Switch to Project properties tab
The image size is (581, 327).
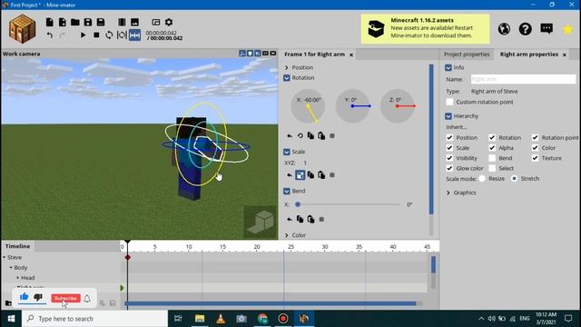[x=467, y=54]
